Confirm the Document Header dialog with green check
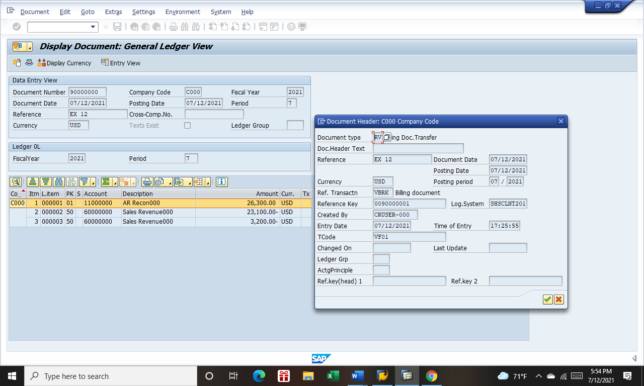 pyautogui.click(x=547, y=300)
